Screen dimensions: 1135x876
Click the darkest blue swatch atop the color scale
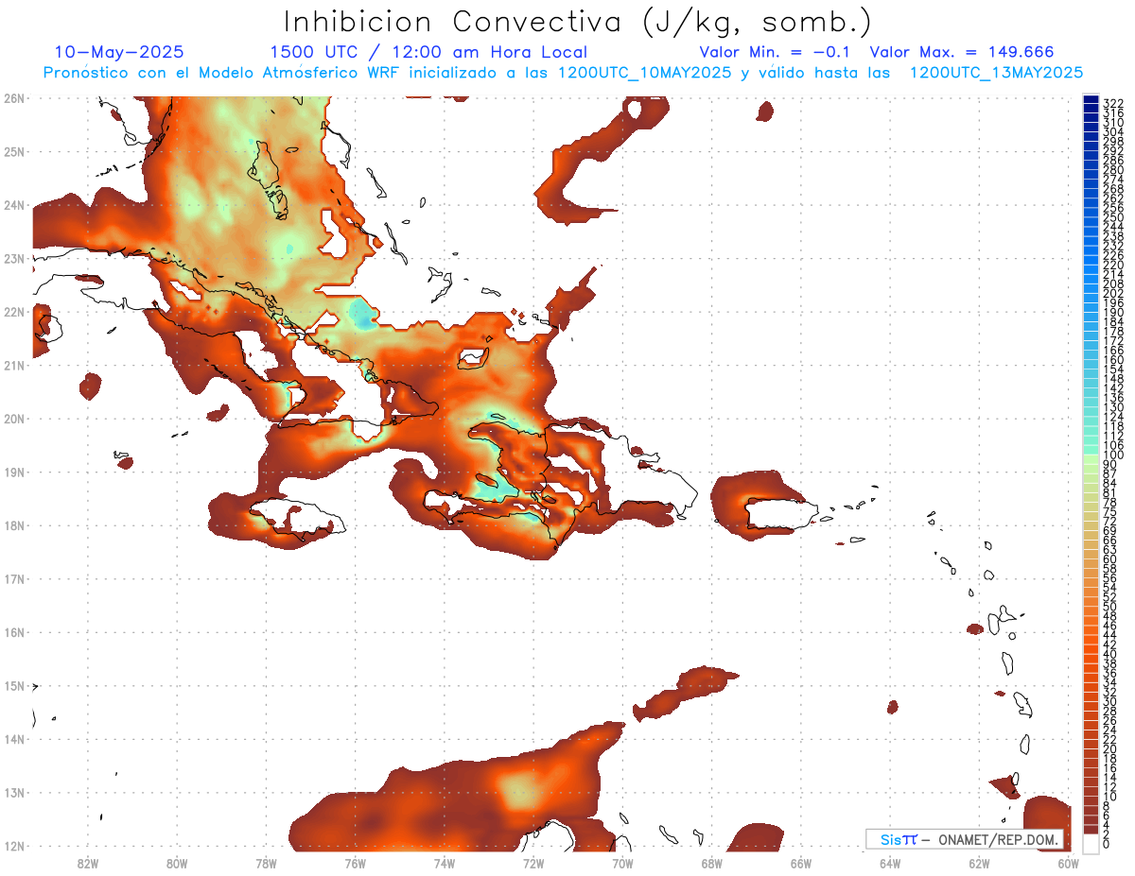tap(1091, 99)
